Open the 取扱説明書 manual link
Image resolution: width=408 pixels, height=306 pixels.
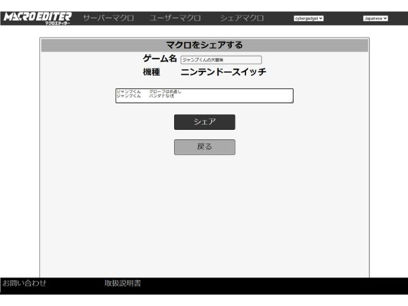(122, 283)
